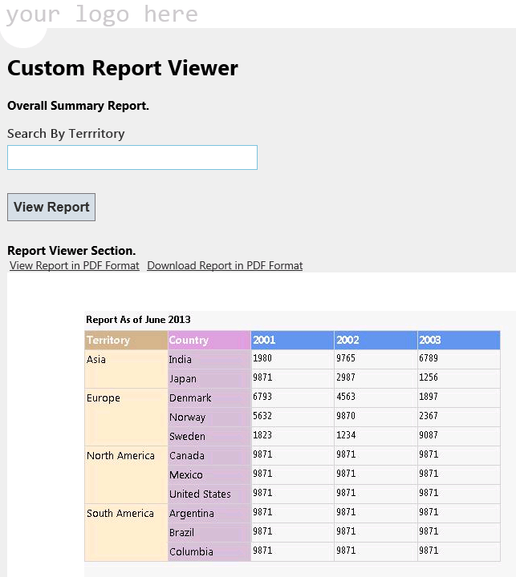The width and height of the screenshot is (516, 577).
Task: Click the Custom Report Viewer heading
Action: pos(123,68)
